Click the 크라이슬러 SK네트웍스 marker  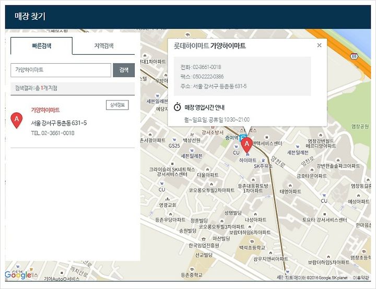[x=172, y=164]
